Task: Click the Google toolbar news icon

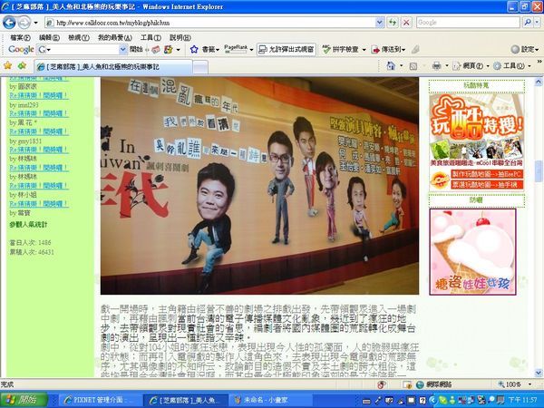Action: 156,50
